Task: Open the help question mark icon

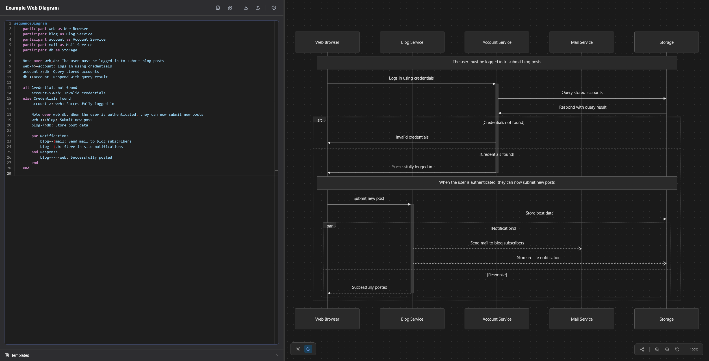Action: coord(274,8)
